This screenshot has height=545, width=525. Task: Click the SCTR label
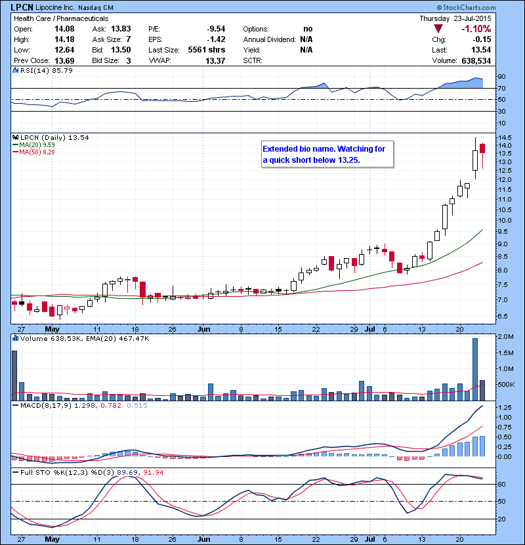(x=253, y=60)
